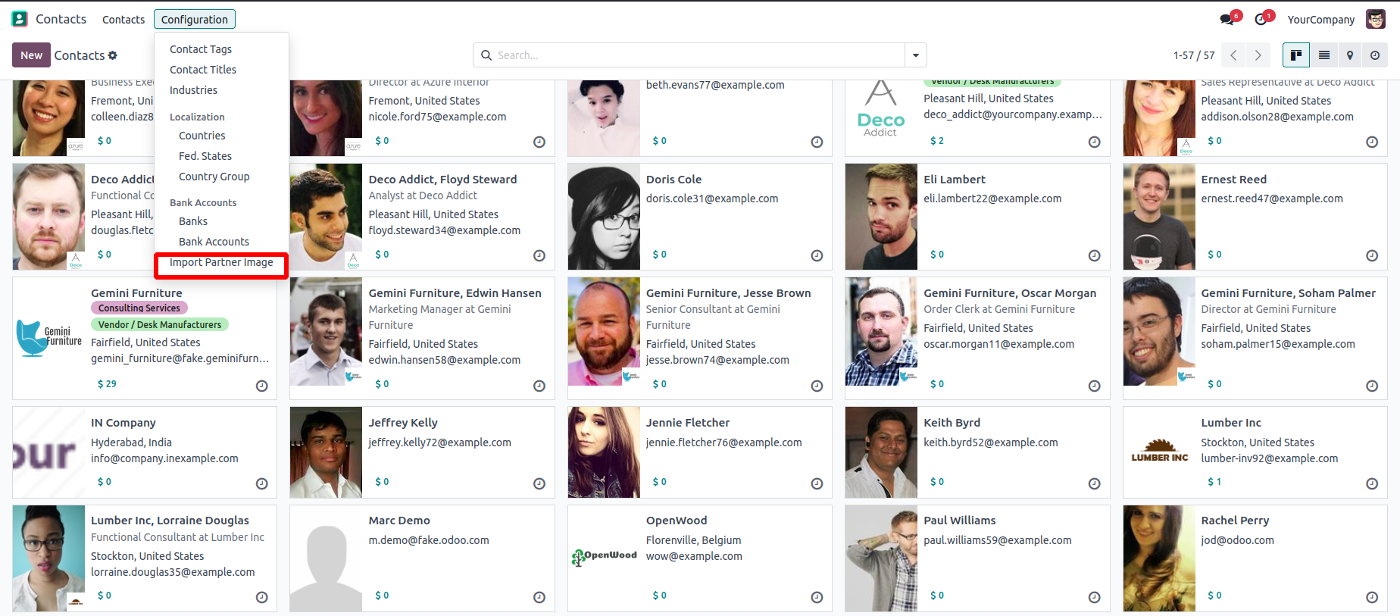Open the user avatar menu

[1376, 19]
